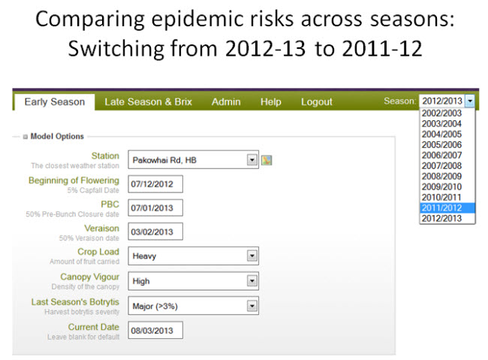Select the 2005/2006 season entry
Screen dimensions: 488x360
tap(447, 144)
